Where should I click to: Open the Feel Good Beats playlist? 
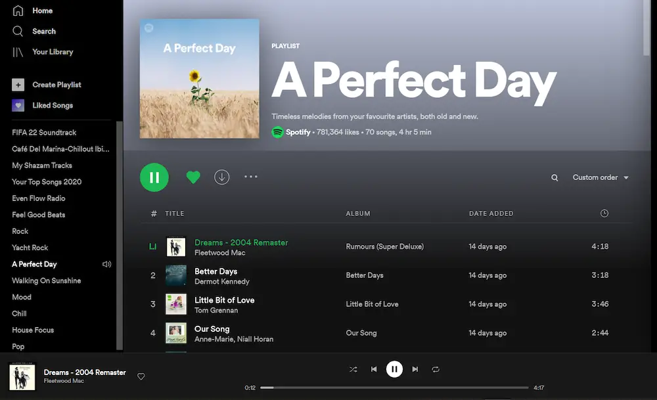coord(39,215)
